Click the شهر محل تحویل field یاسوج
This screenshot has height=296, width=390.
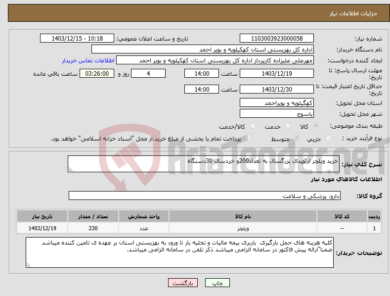(277, 114)
